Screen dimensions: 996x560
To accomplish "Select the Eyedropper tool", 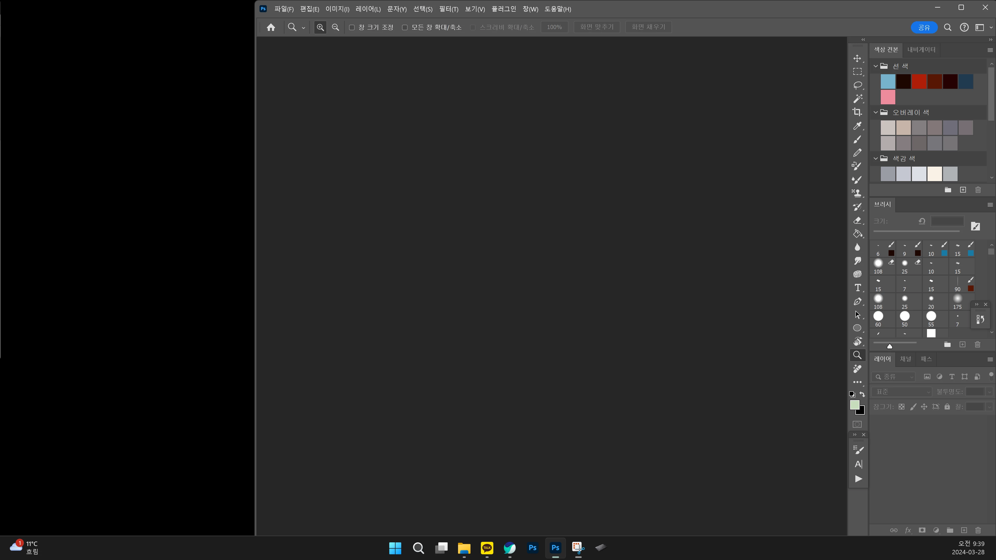I will coord(857,126).
